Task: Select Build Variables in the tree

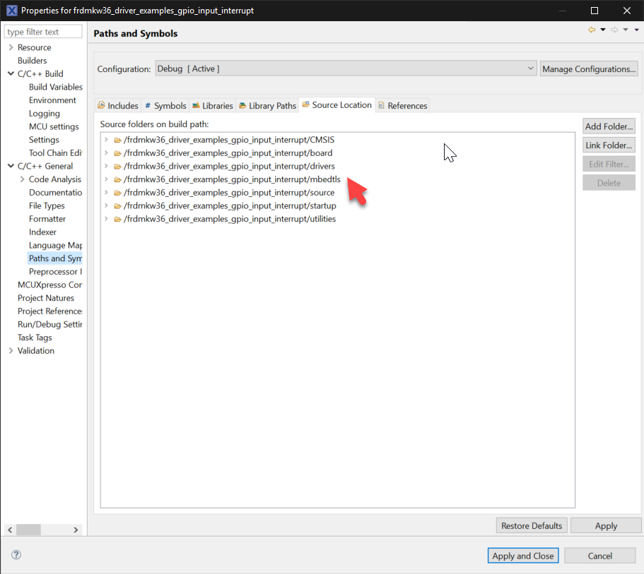Action: pyautogui.click(x=55, y=87)
